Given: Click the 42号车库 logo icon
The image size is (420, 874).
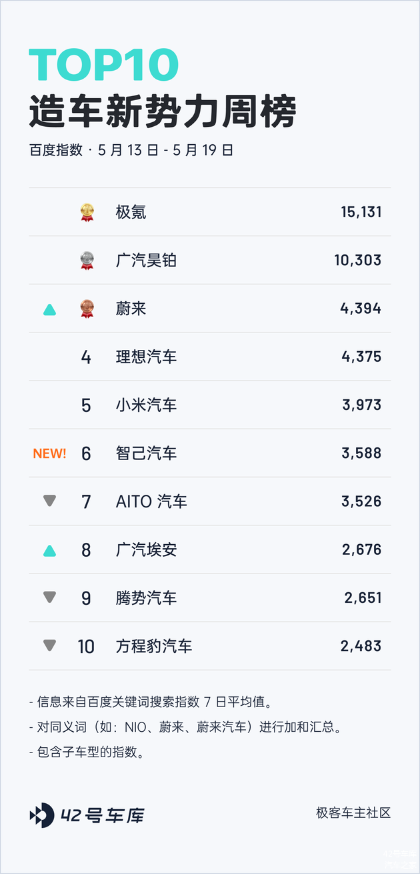Looking at the screenshot, I should click(x=42, y=815).
